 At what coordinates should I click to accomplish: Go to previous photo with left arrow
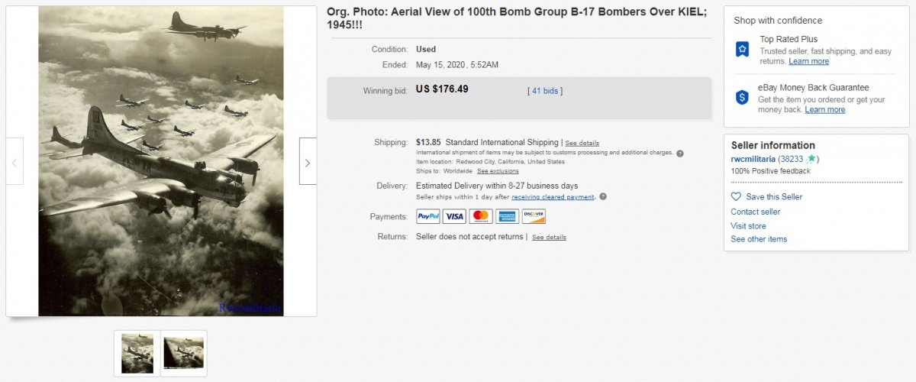click(15, 162)
